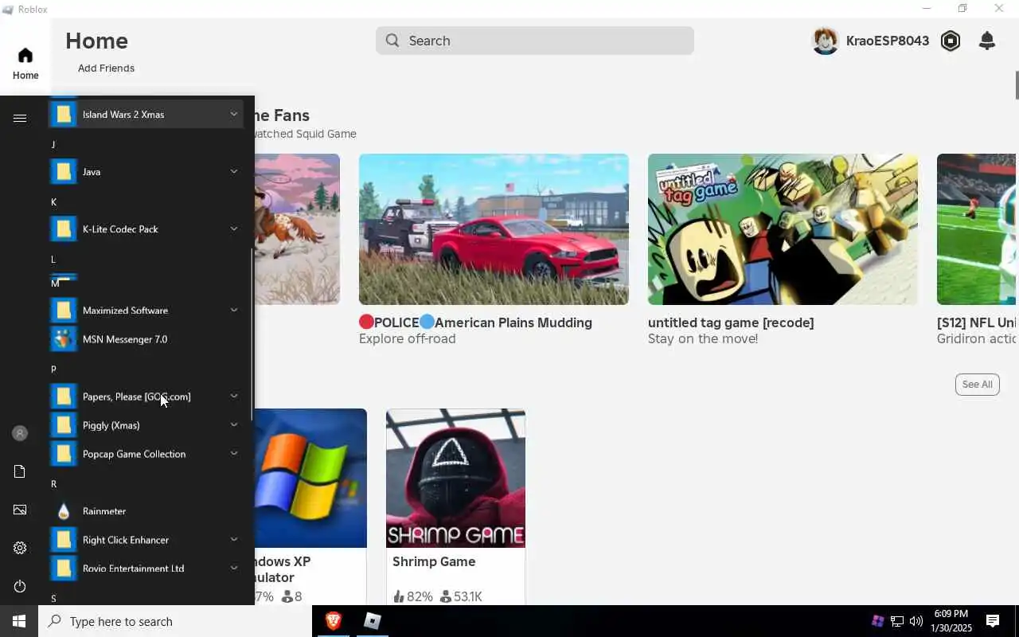Click the Island Wars 2 Xmas label

[123, 115]
